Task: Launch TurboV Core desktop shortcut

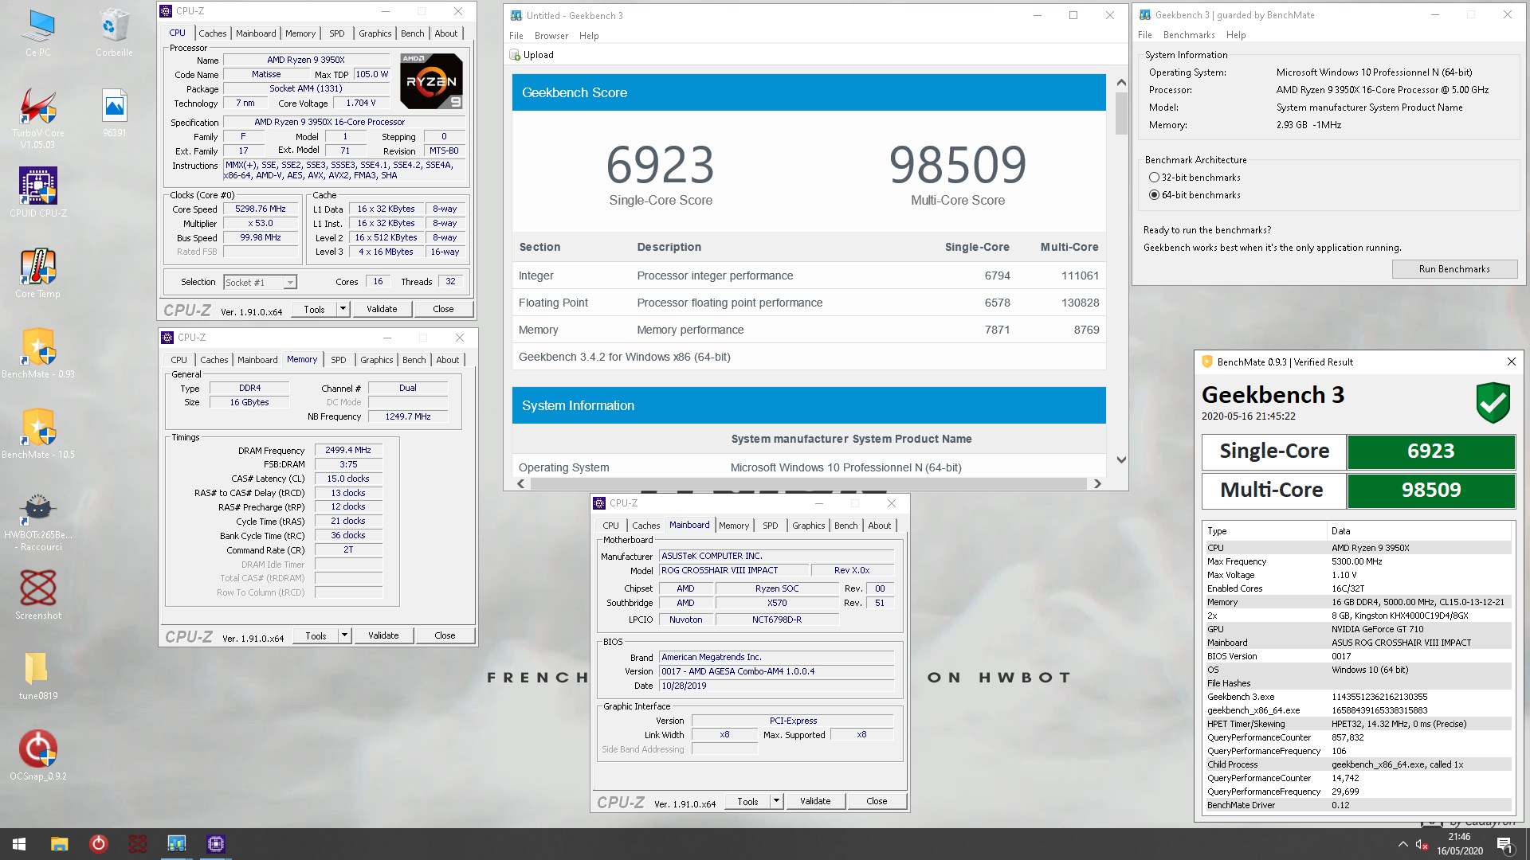Action: (37, 118)
